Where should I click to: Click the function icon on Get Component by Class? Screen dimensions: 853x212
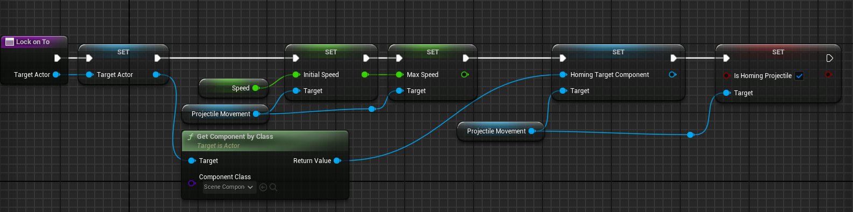coord(191,137)
